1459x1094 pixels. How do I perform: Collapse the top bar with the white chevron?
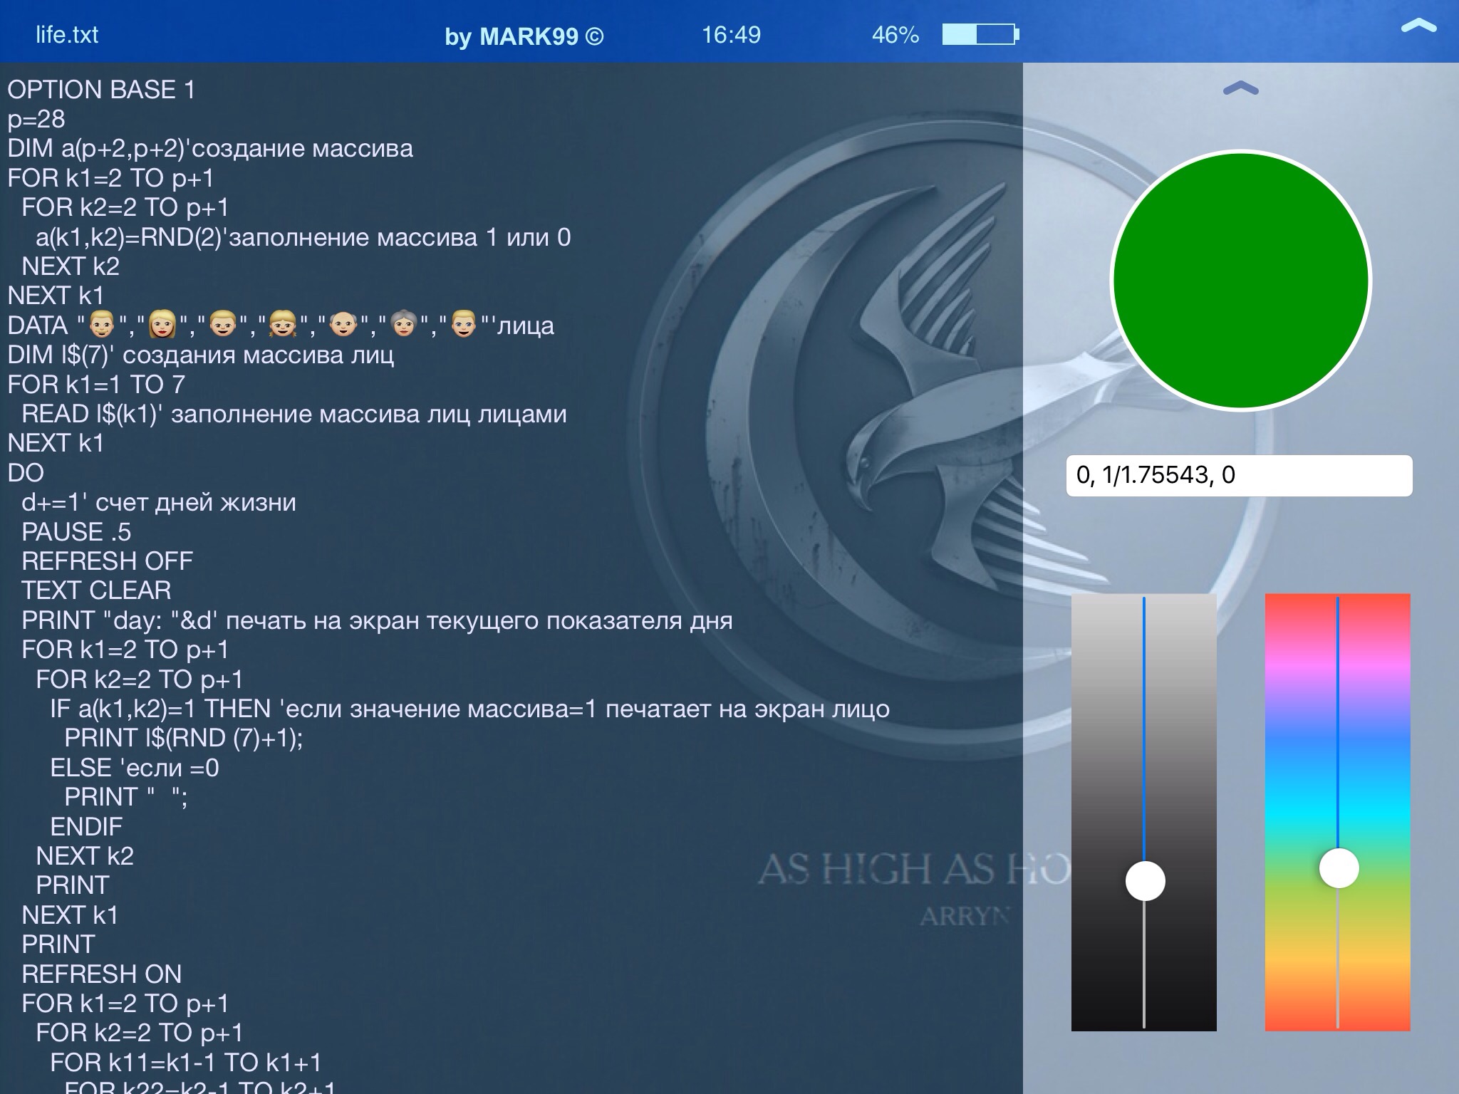pos(1418,26)
